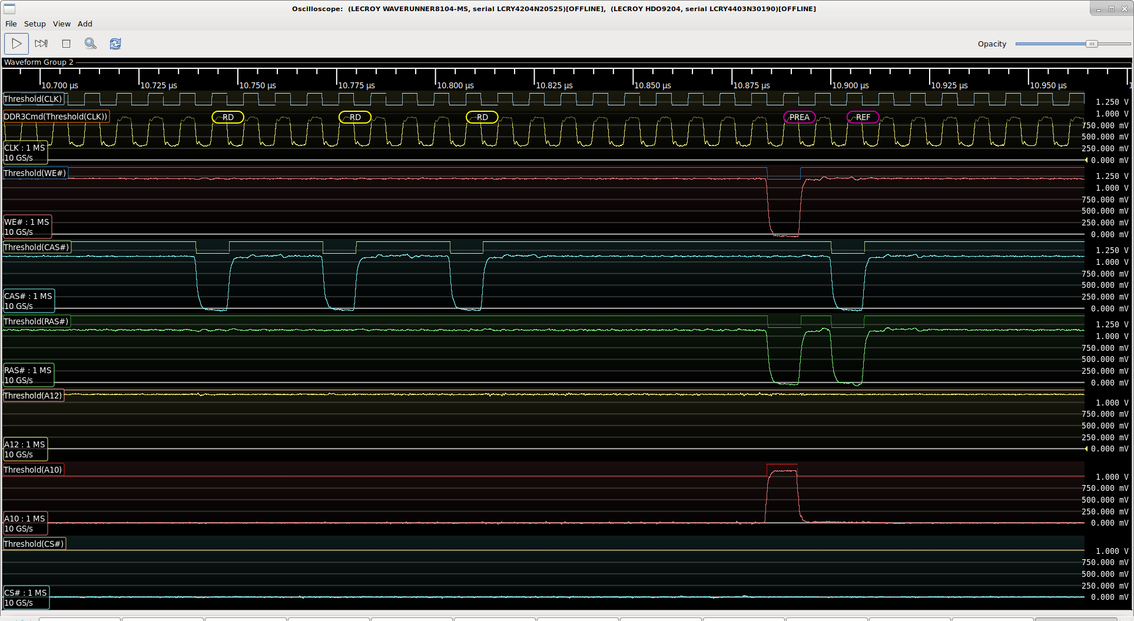
Task: Open the File menu
Action: 11,24
